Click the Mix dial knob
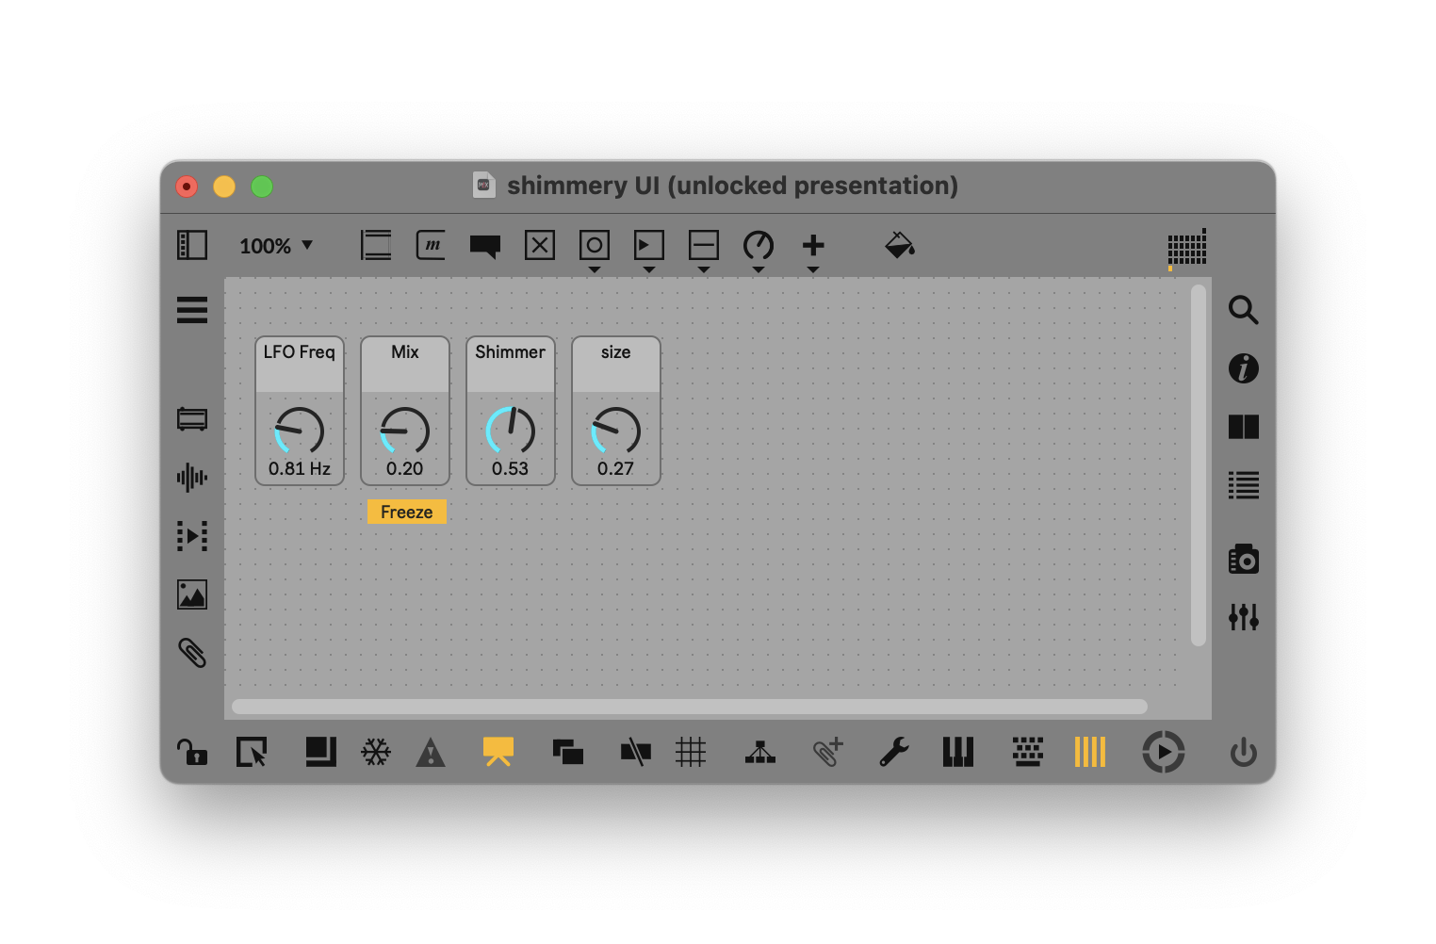 405,431
